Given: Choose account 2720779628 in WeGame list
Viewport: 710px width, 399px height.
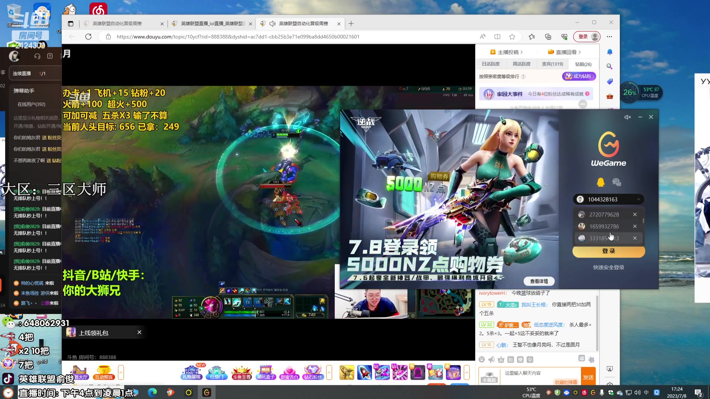Looking at the screenshot, I should click(604, 215).
